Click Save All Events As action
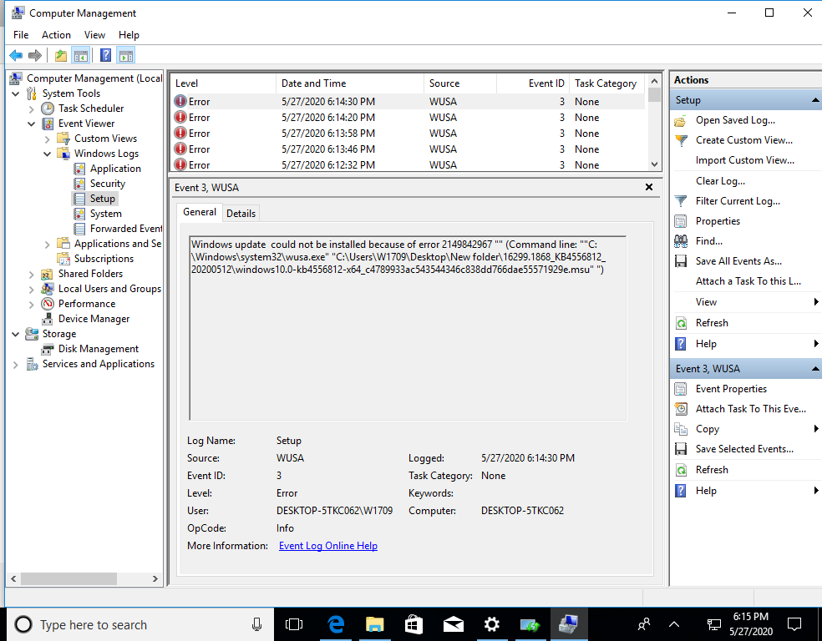 [x=738, y=260]
